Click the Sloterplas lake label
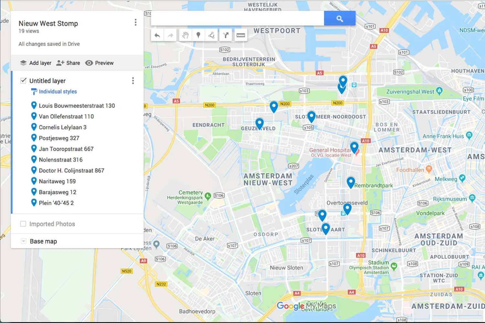The width and height of the screenshot is (485, 323). point(304,184)
